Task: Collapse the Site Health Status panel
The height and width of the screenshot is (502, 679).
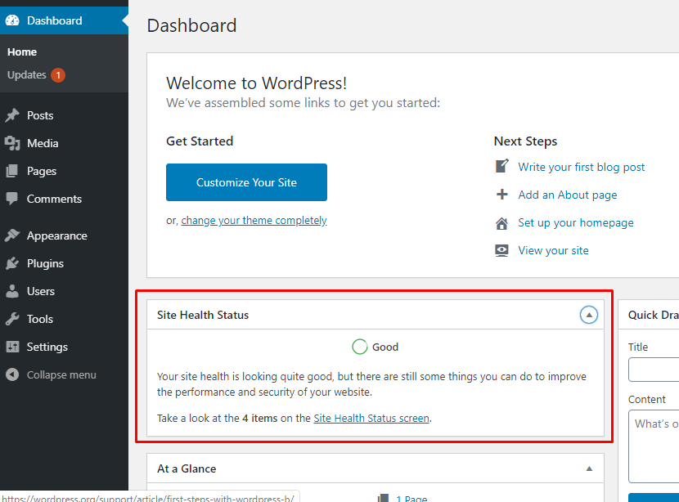Action: tap(589, 315)
